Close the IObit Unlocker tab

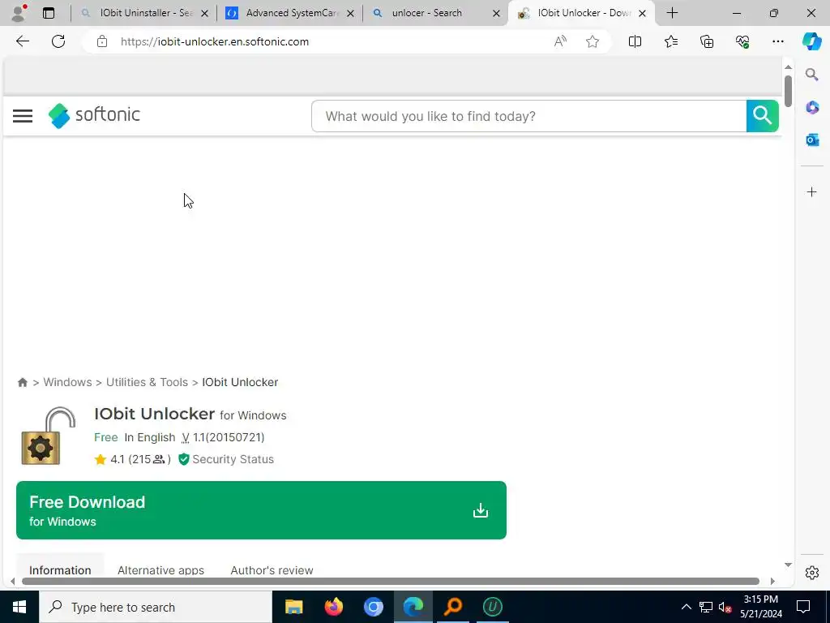click(642, 13)
